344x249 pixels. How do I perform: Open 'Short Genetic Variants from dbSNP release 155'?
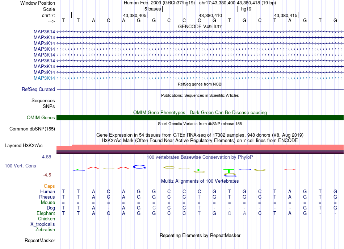(200, 124)
